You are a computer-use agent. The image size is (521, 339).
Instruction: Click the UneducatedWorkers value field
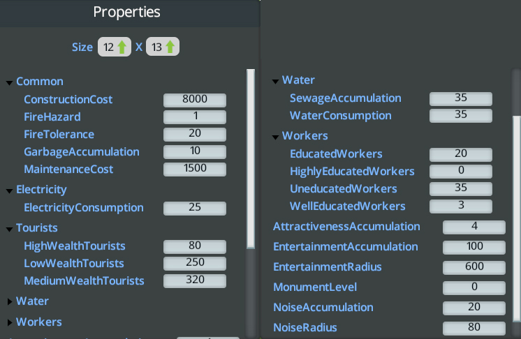tap(461, 189)
